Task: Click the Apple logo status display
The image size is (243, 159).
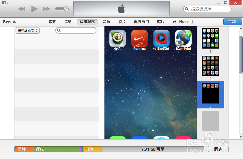Action: [121, 9]
